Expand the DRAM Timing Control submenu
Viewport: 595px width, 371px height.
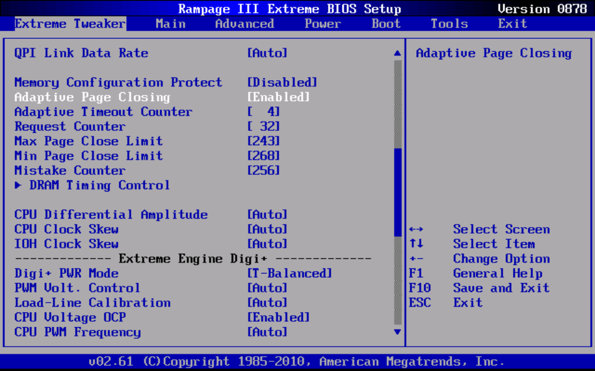click(100, 185)
